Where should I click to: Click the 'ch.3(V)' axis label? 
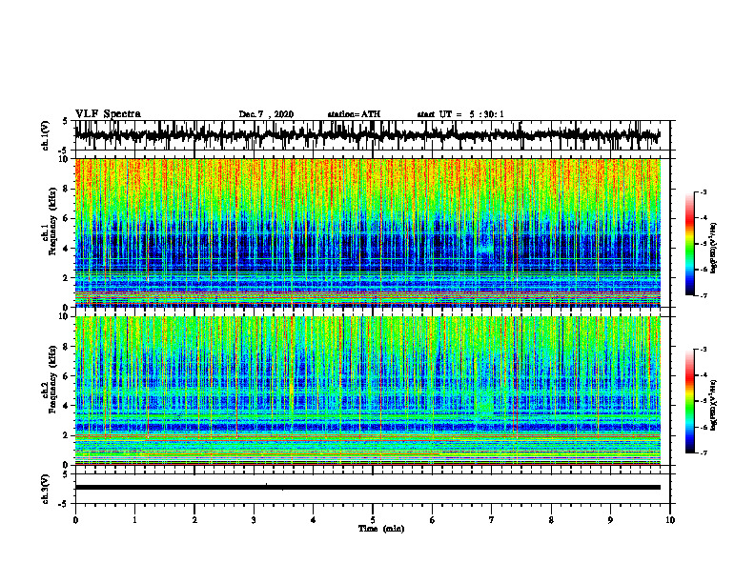click(46, 490)
